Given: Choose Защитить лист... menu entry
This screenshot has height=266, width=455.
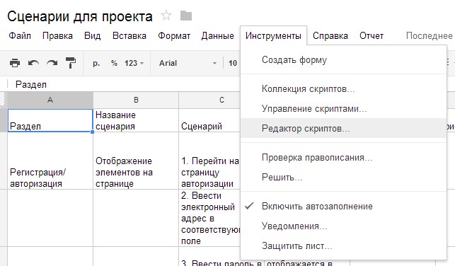Looking at the screenshot, I should 344,246.
